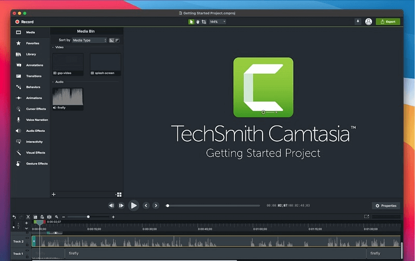Viewport: 415px width, 261px height.
Task: Open the Annotations tab
Action: pyautogui.click(x=30, y=65)
